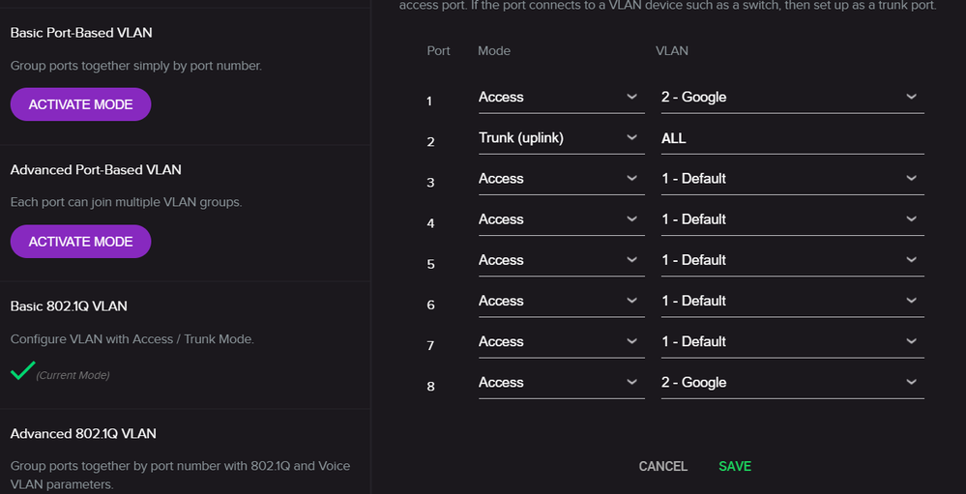This screenshot has width=966, height=494.
Task: Open the Mode dropdown for port 8
Action: click(x=560, y=383)
